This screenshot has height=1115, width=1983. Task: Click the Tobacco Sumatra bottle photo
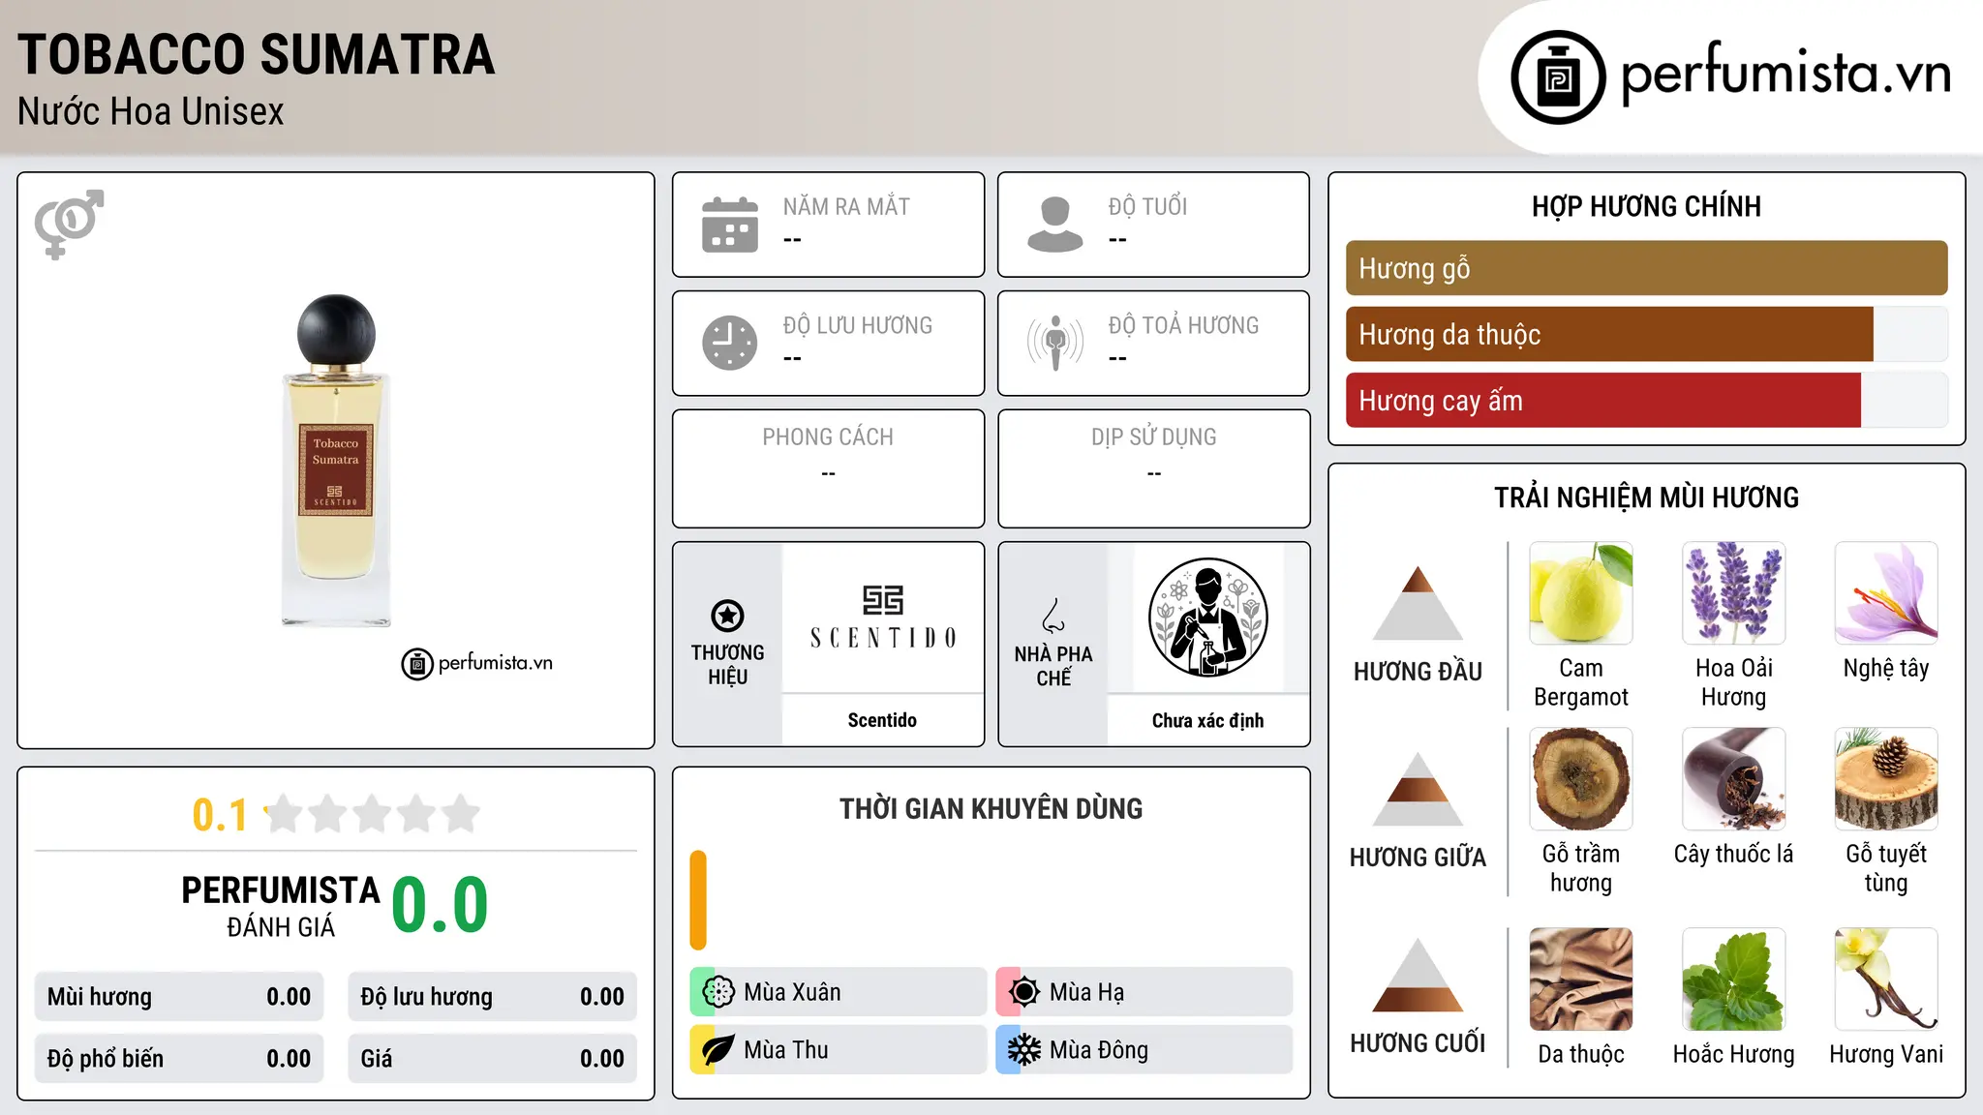click(x=336, y=461)
